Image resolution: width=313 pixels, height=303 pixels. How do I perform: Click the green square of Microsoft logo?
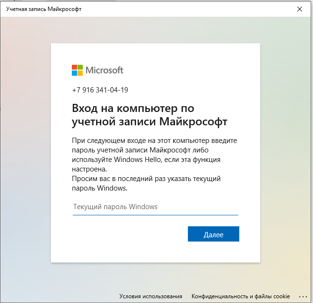(80, 67)
